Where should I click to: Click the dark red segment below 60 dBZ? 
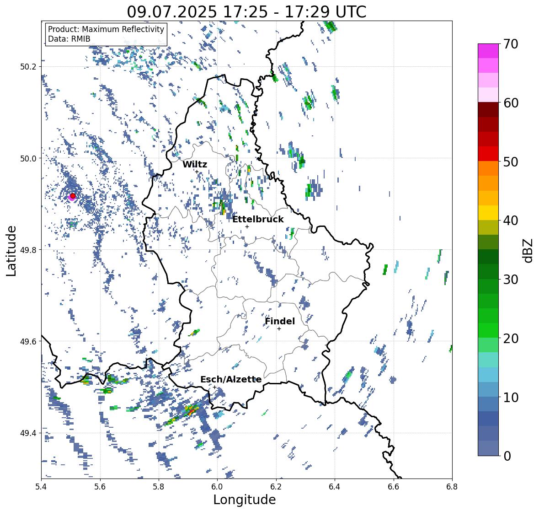pos(488,110)
